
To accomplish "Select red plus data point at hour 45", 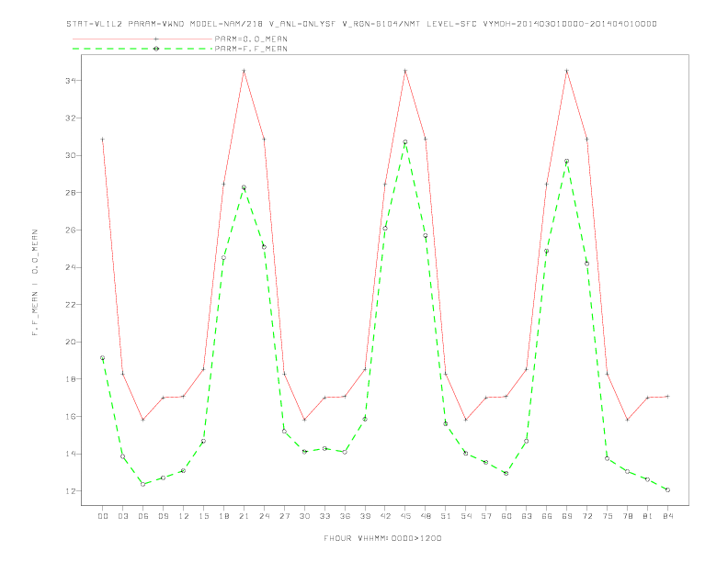I will click(x=404, y=71).
